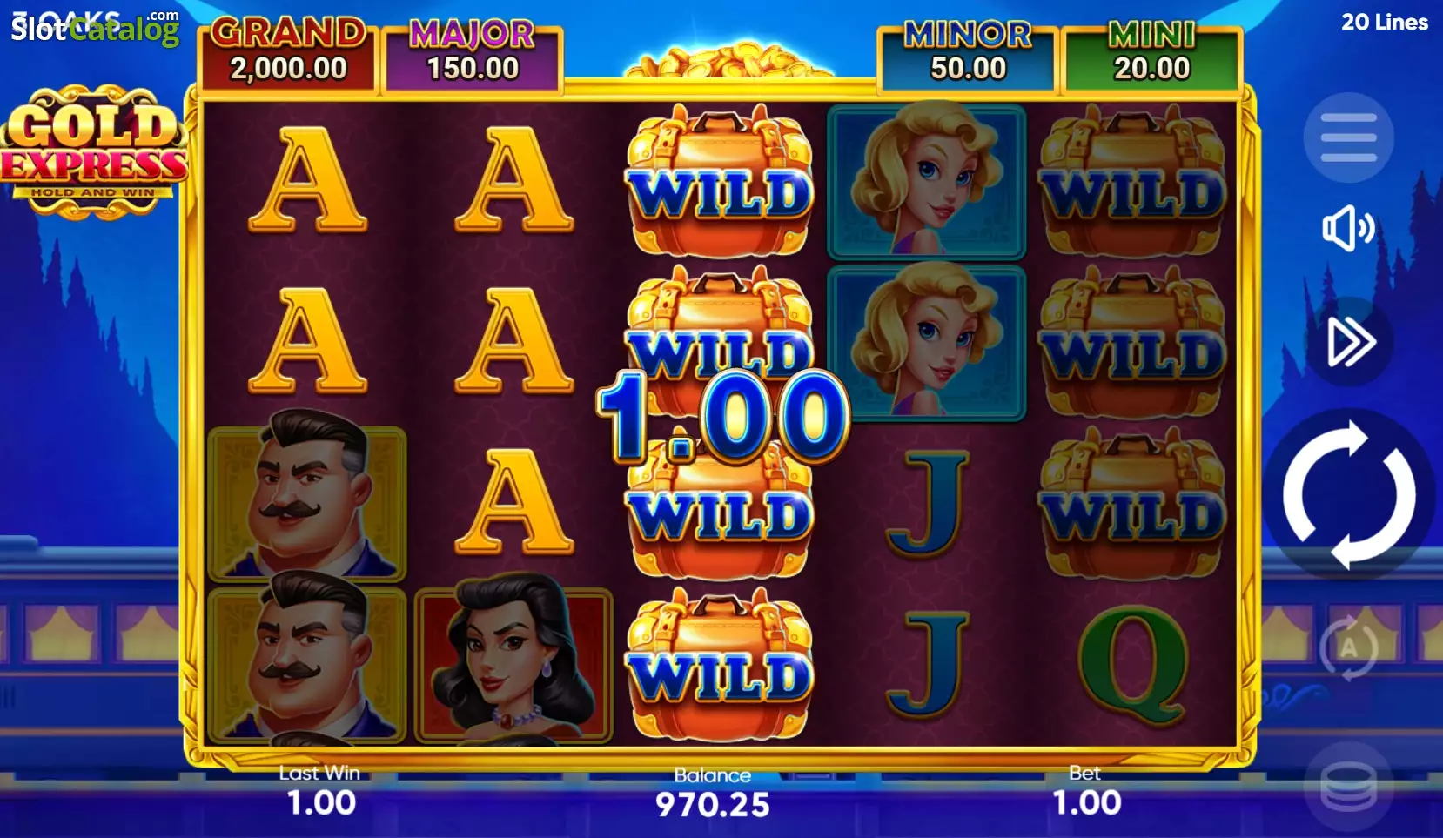Click the Mini 20.00 jackpot box
The width and height of the screenshot is (1443, 838).
[x=1151, y=56]
